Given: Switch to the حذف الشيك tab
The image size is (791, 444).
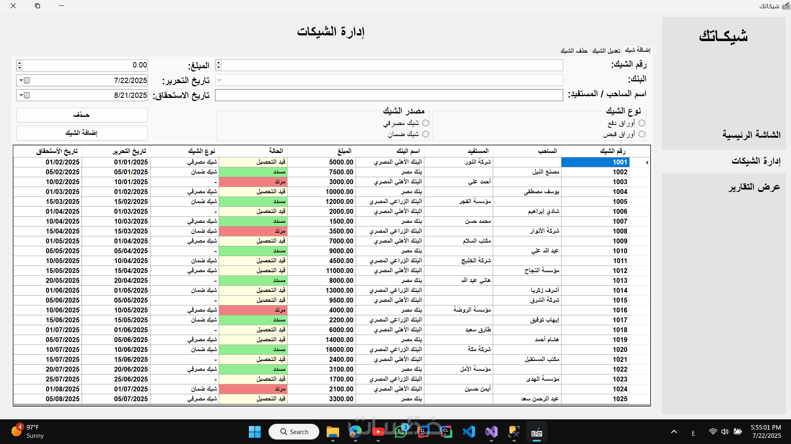Looking at the screenshot, I should 574,51.
